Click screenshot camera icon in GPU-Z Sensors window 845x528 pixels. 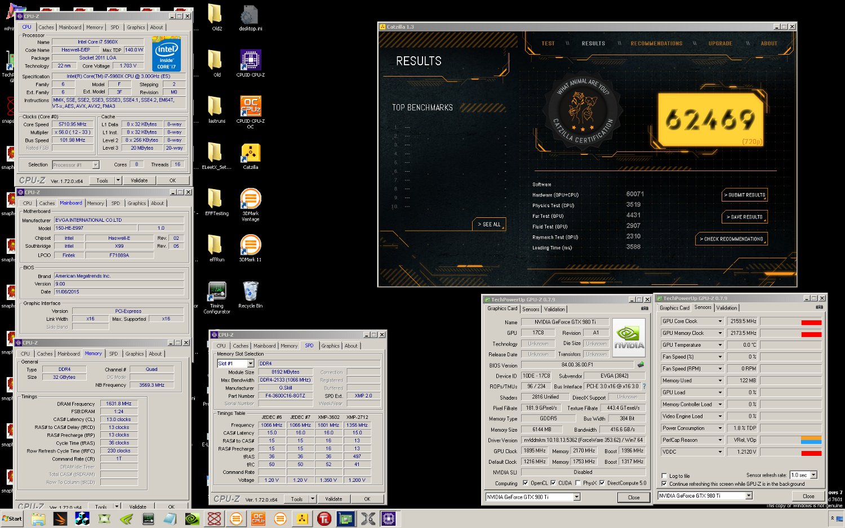click(819, 307)
